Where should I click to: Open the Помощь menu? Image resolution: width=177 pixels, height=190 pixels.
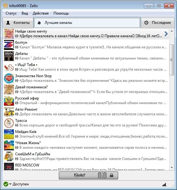[61, 13]
